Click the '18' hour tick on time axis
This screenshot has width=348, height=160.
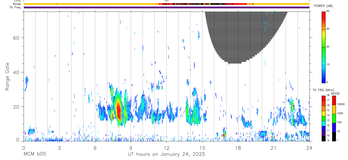coord(238,148)
